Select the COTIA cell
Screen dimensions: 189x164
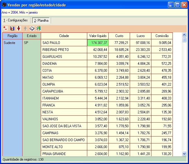tap(64, 71)
